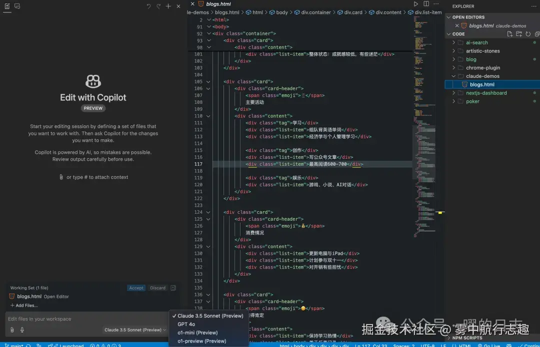Click body in the breadcrumb path
The image size is (540, 347).
(x=278, y=12)
